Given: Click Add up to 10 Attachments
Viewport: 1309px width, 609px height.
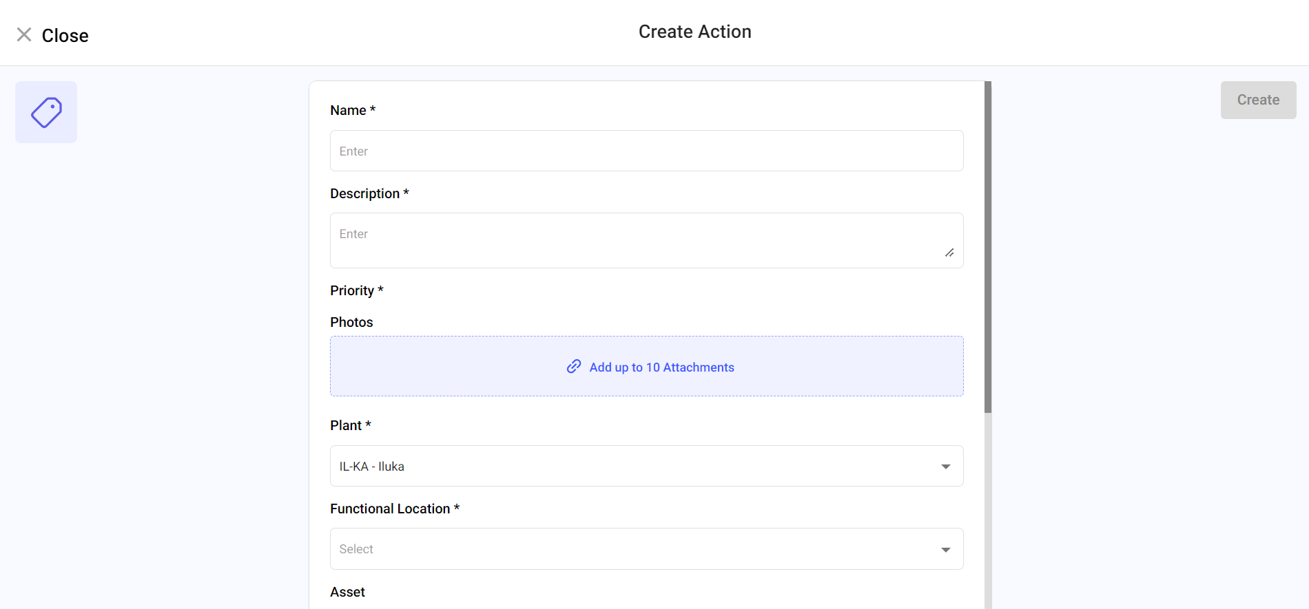Looking at the screenshot, I should [x=661, y=367].
